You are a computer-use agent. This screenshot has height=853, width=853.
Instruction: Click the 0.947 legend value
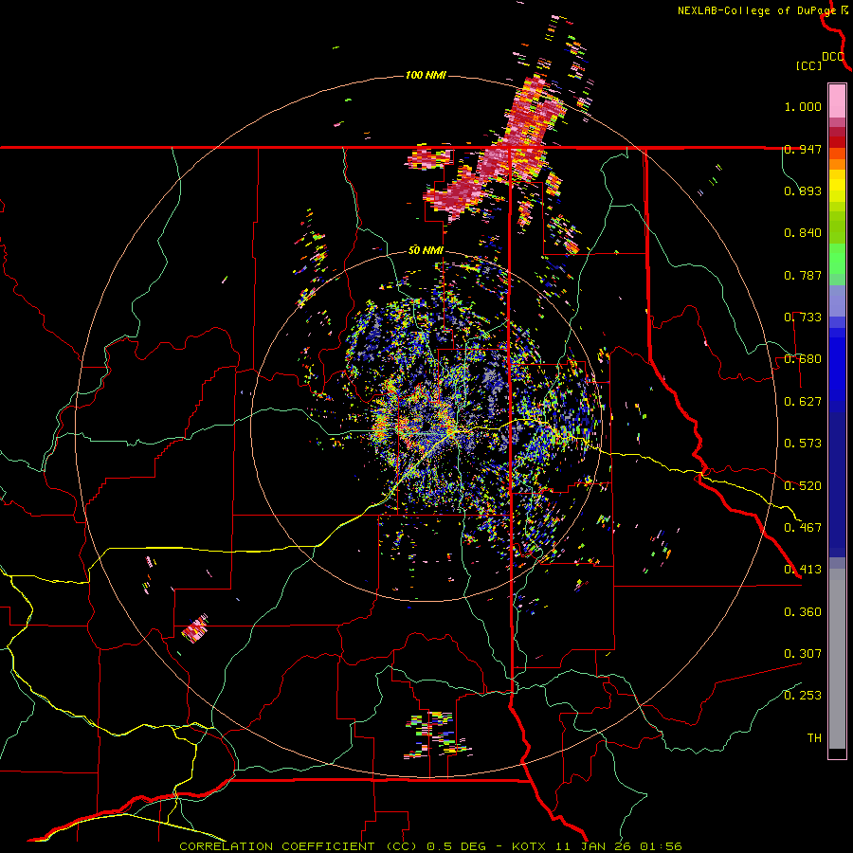[x=803, y=149]
